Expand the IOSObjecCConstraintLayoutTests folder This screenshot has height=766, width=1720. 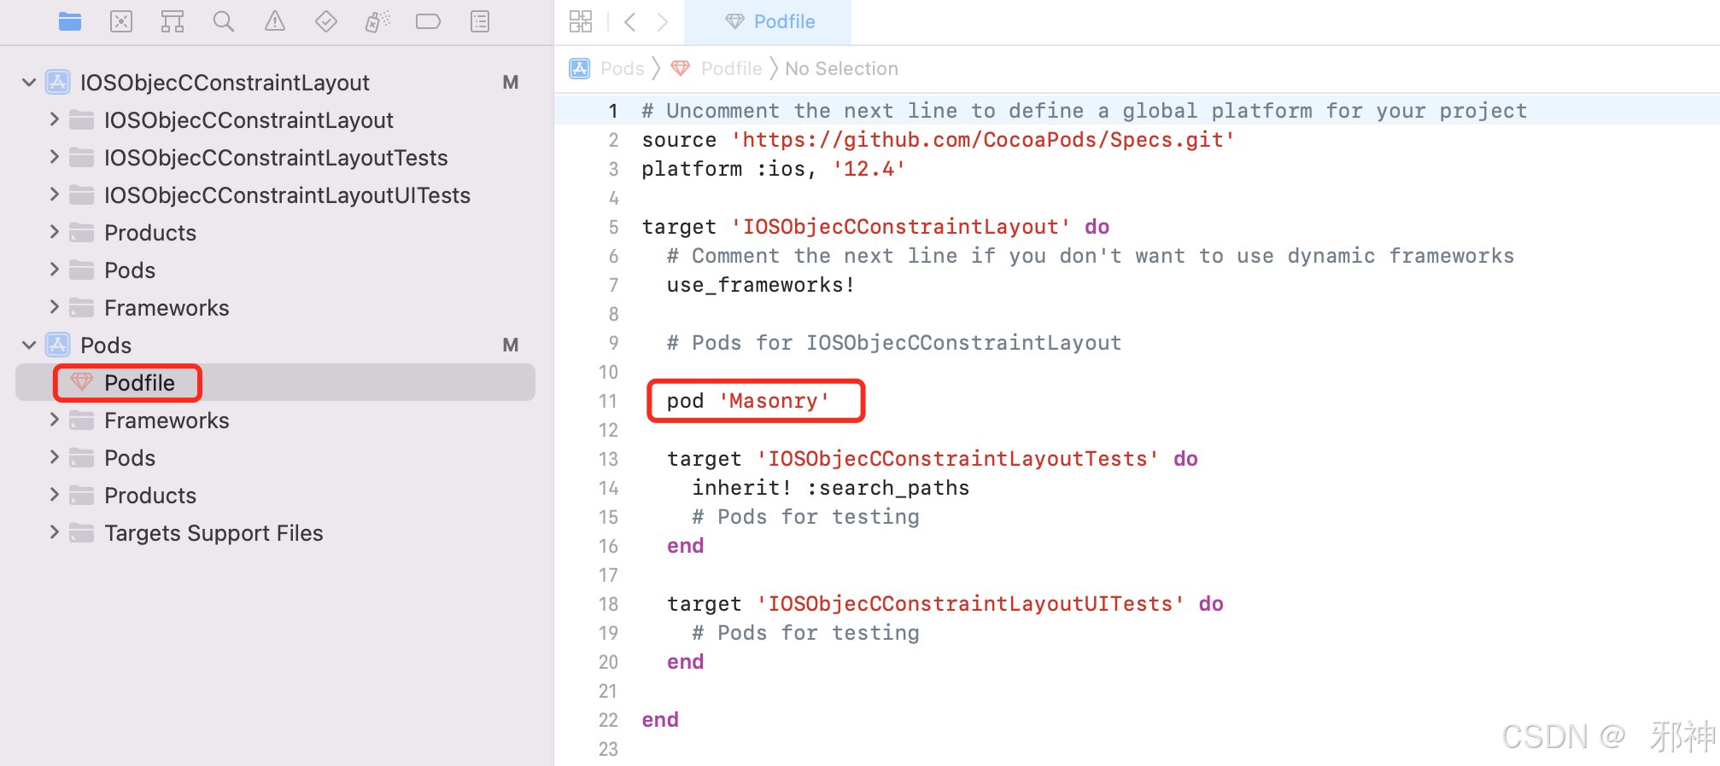pyautogui.click(x=54, y=157)
